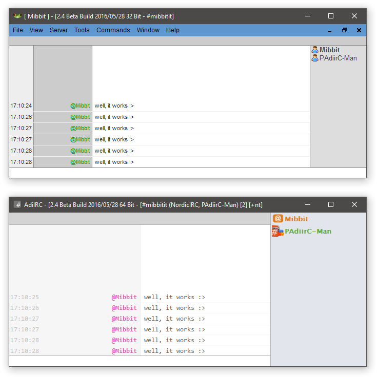Select green PAdiirC-Man nick in AdiIRC nicklist
Screen dimensions: 377x377
tap(308, 231)
